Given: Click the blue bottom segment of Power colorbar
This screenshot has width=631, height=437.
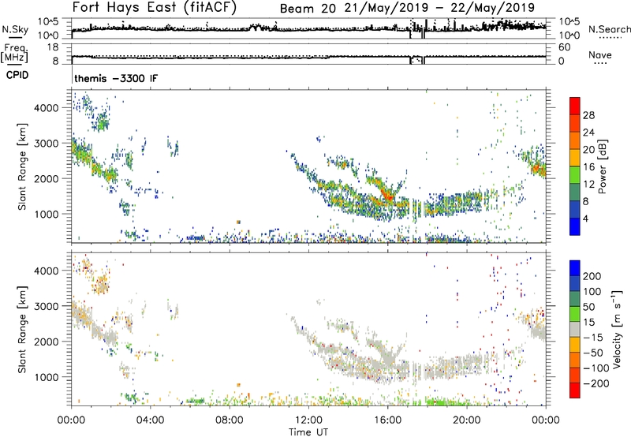Looking at the screenshot, I should (575, 227).
